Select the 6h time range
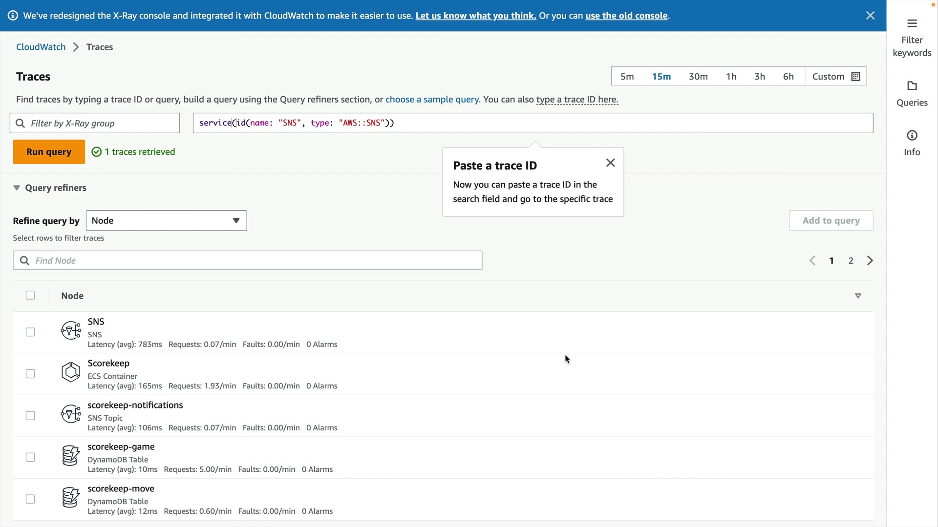Screen dimensions: 938x527 coord(788,77)
